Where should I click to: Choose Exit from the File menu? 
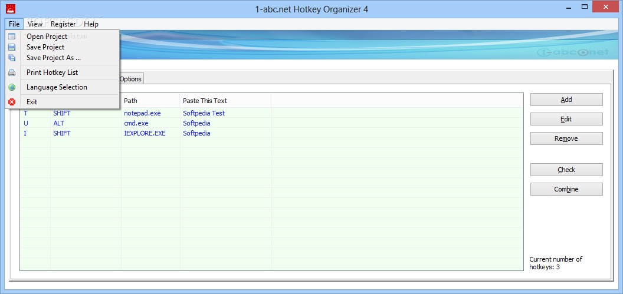(x=63, y=102)
